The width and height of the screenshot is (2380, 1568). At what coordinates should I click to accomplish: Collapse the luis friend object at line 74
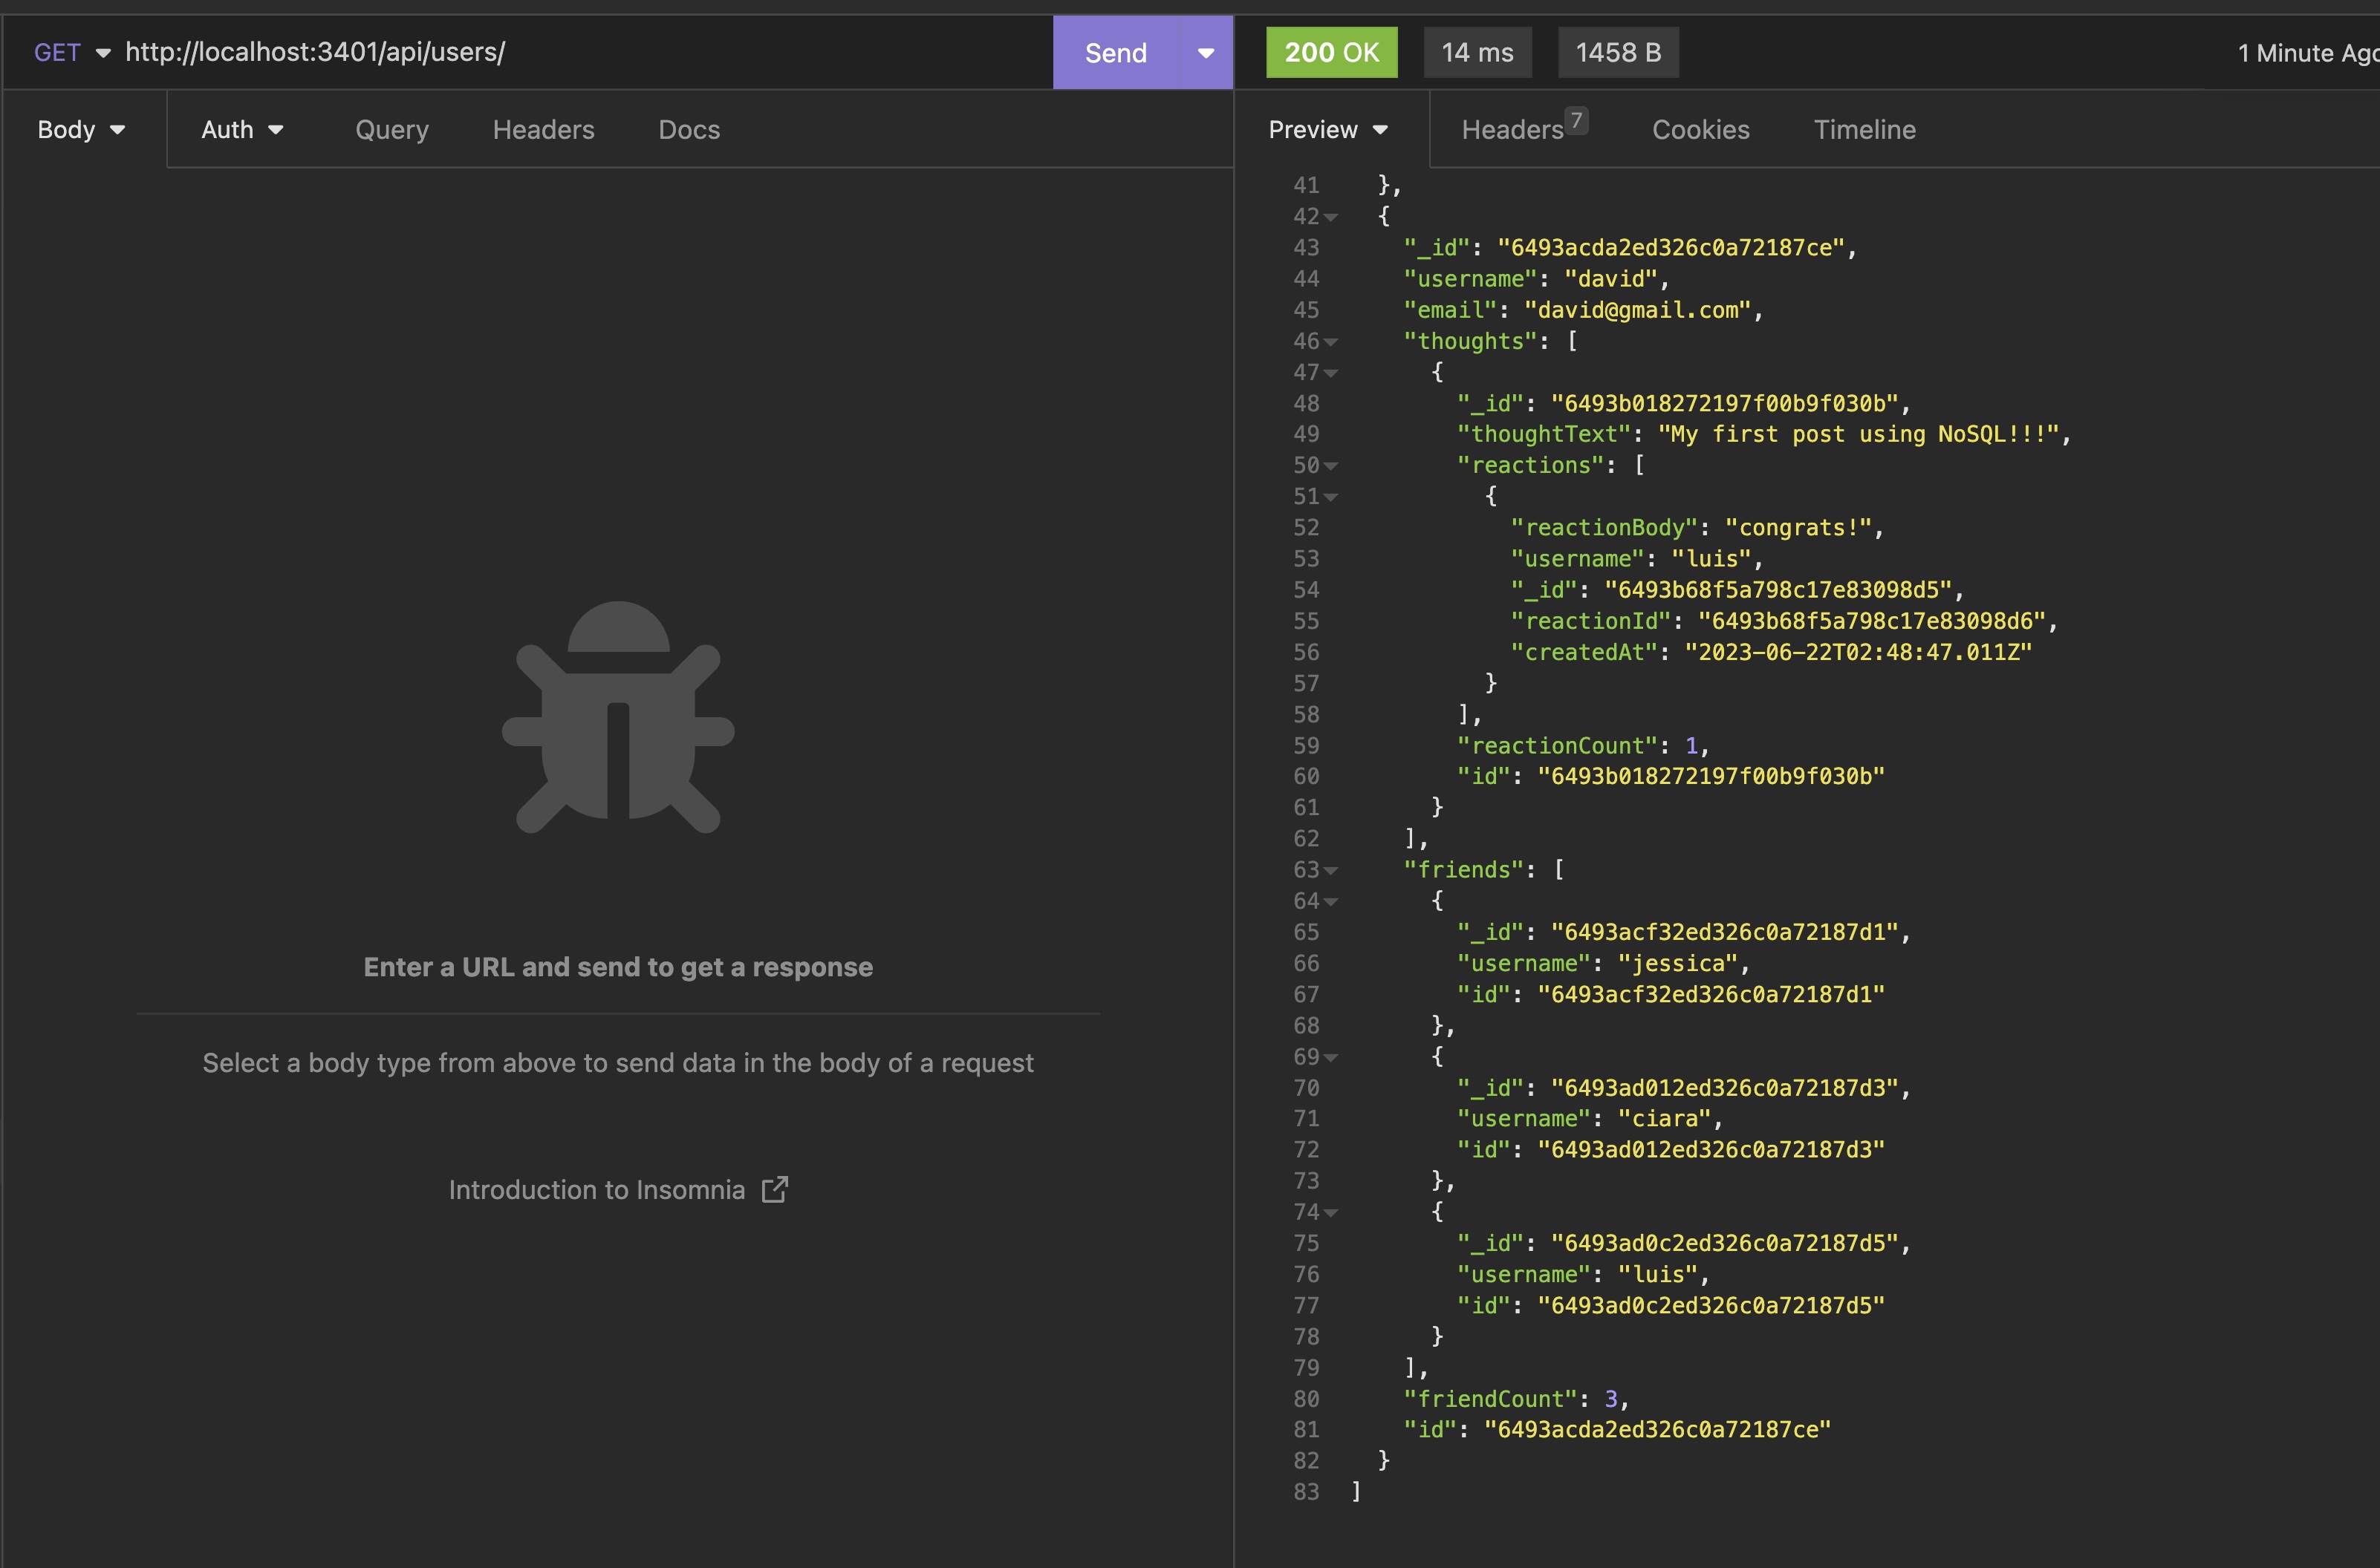(x=1330, y=1213)
